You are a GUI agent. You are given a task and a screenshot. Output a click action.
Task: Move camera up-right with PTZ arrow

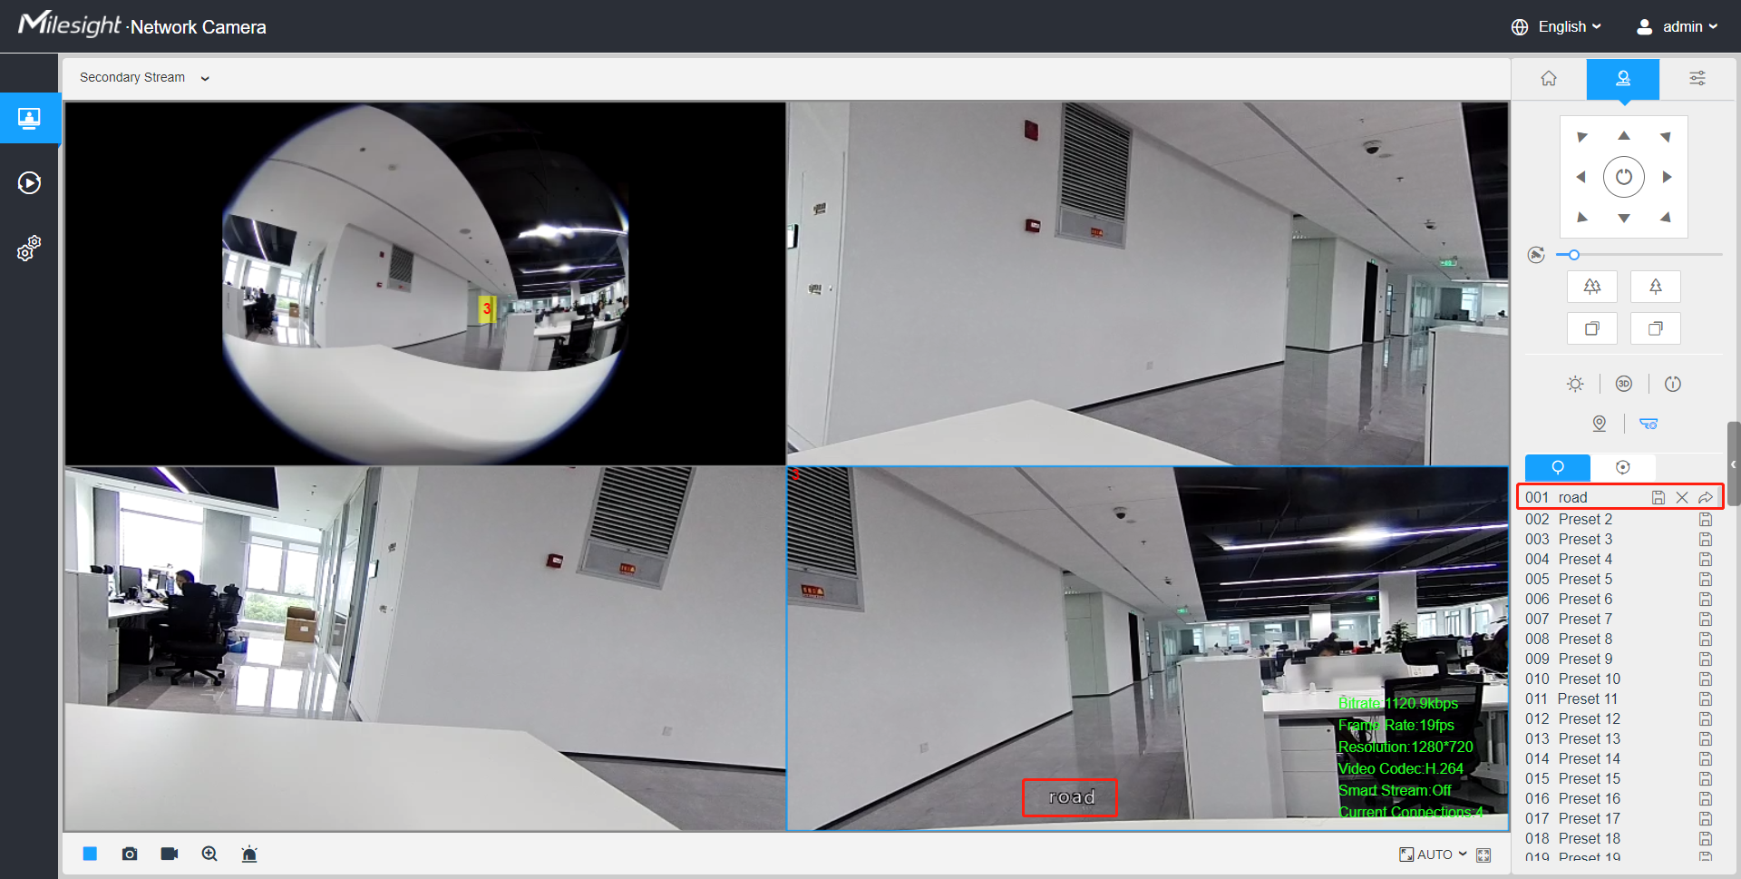[x=1666, y=137]
